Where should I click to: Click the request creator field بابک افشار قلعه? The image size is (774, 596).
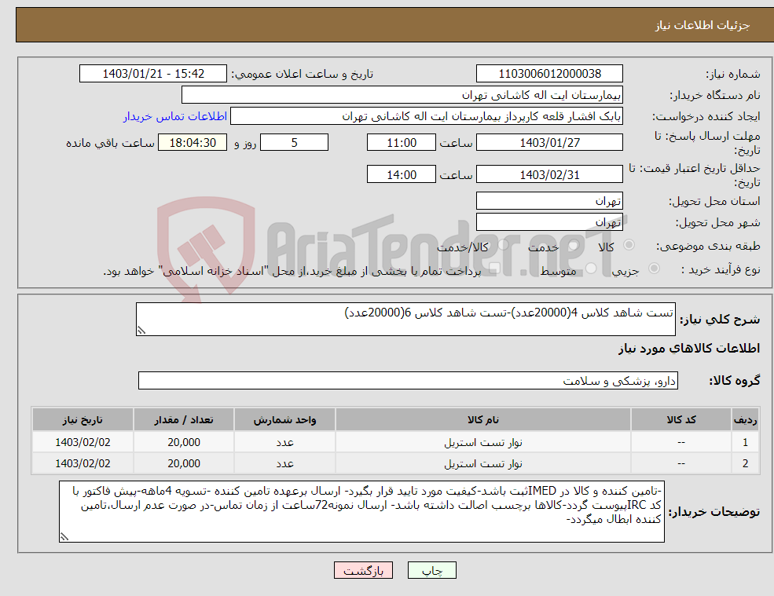point(427,116)
